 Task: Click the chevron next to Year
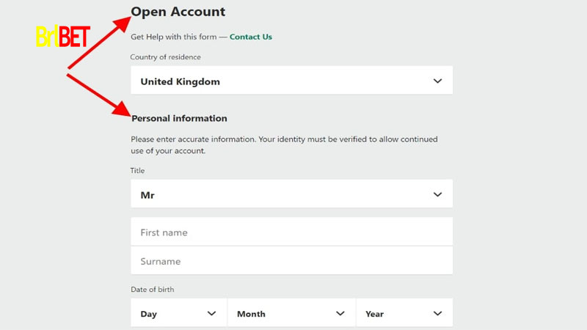pos(438,313)
